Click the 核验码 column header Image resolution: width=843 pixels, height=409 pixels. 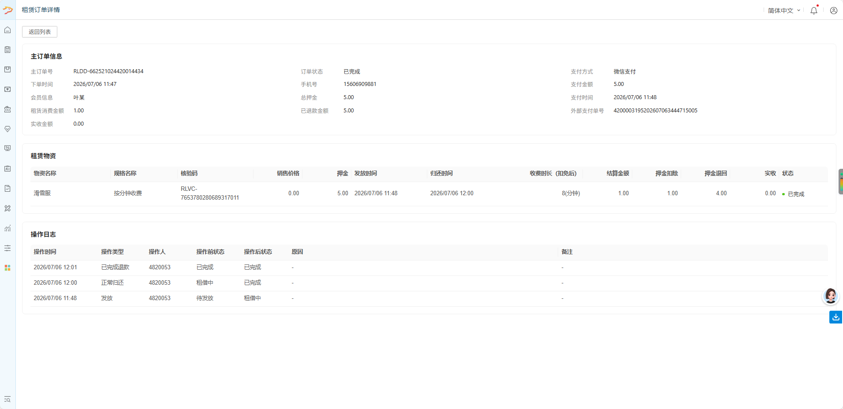[x=189, y=173]
